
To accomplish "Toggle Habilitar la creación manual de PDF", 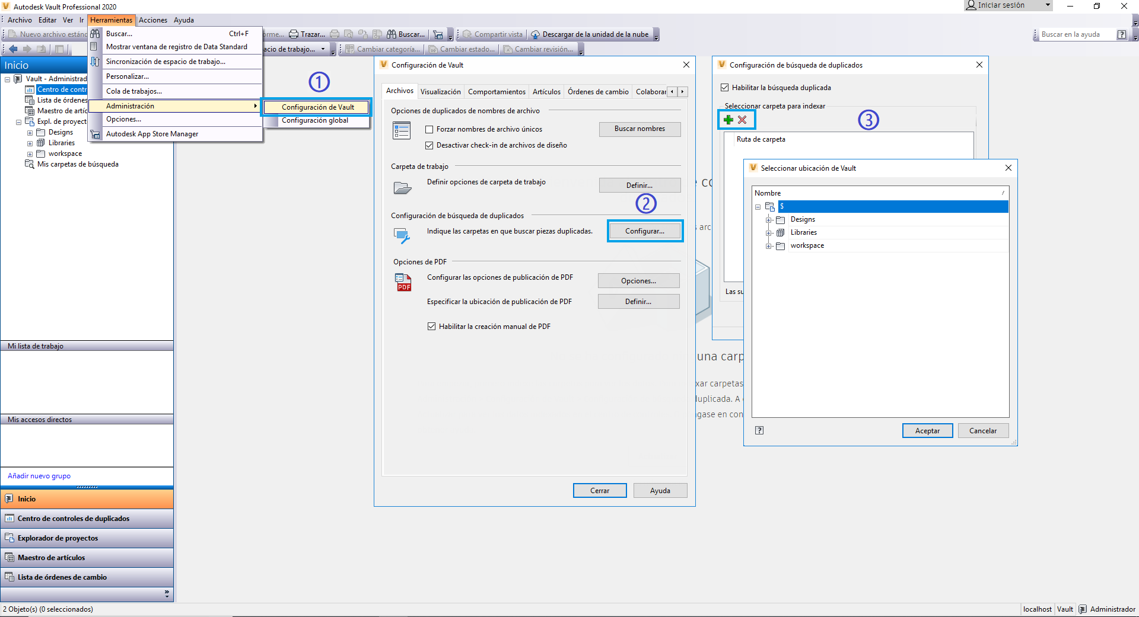I will [432, 327].
